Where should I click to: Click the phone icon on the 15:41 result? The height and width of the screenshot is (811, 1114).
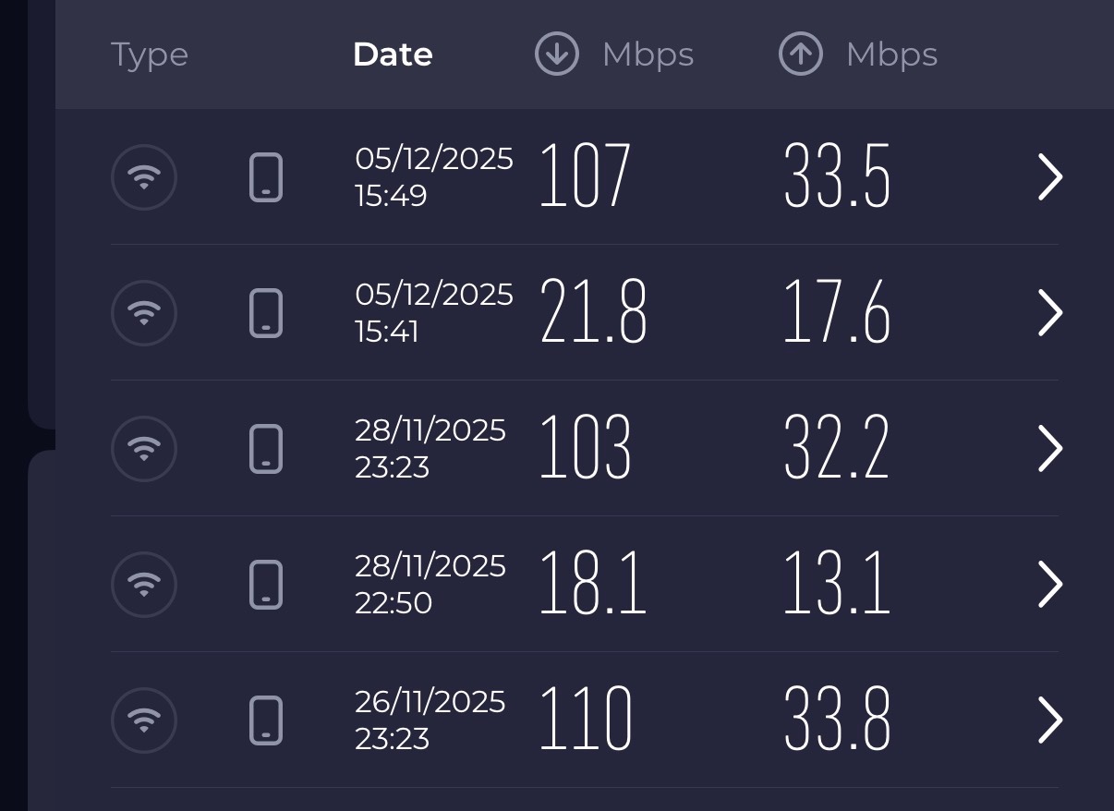pyautogui.click(x=266, y=313)
